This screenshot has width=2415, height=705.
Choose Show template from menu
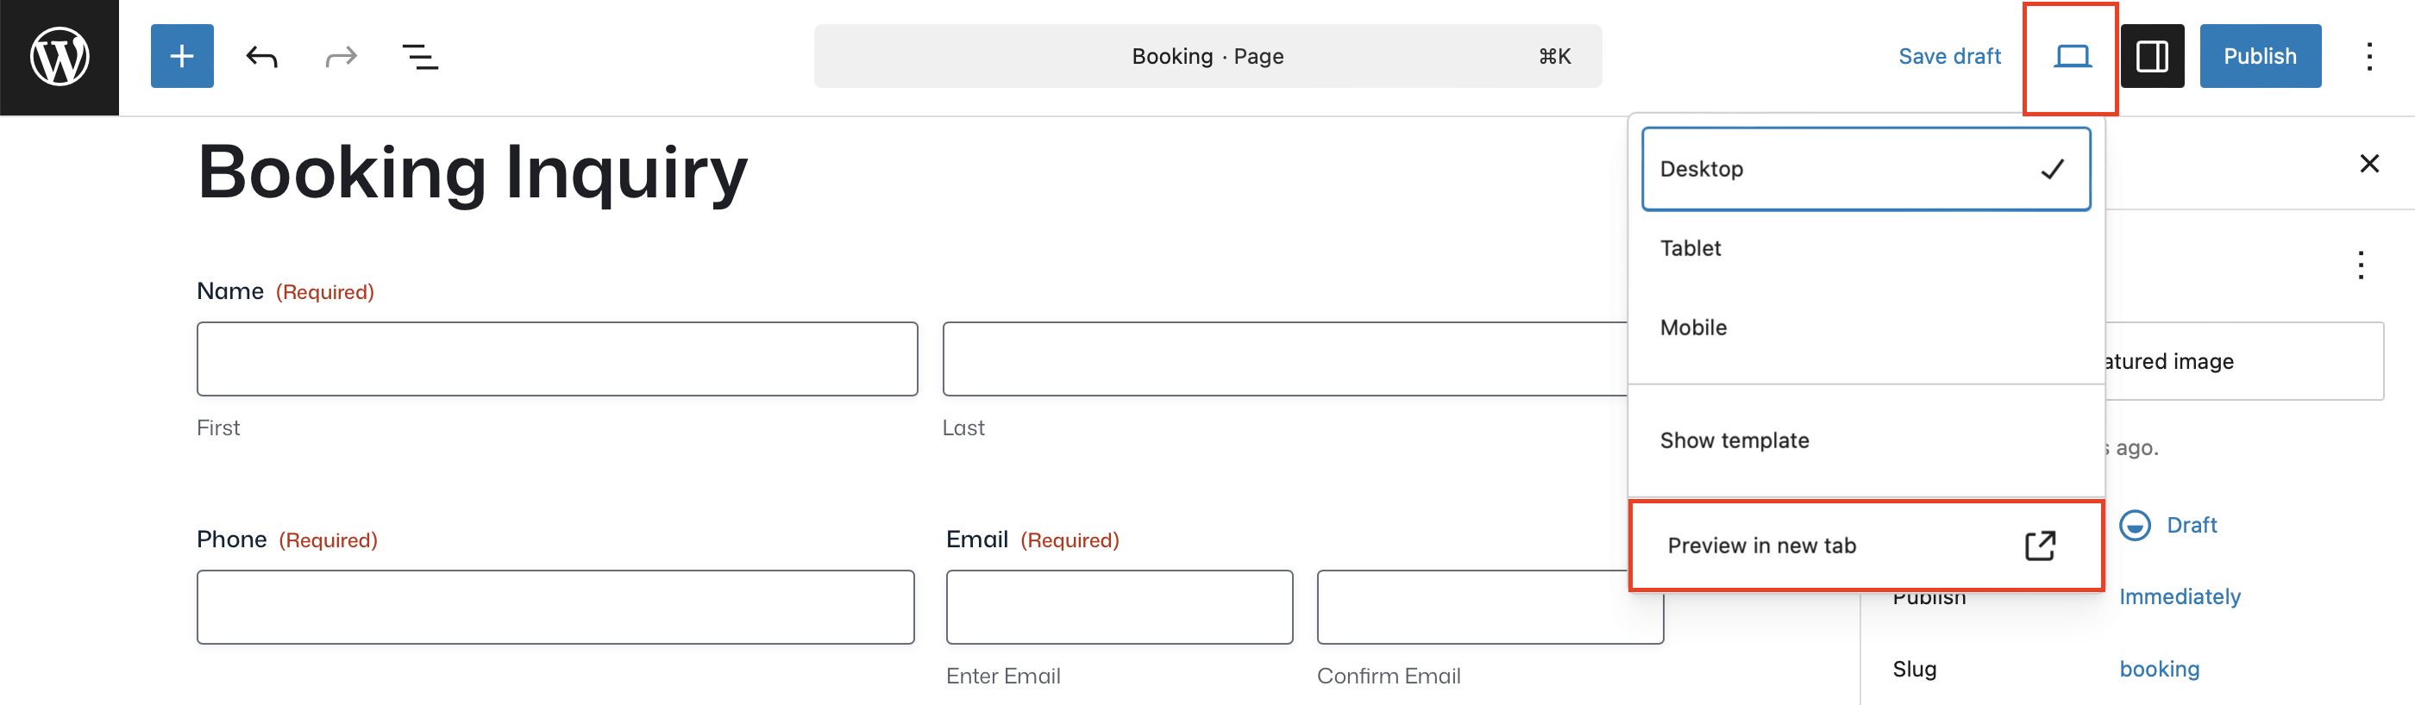[x=1866, y=440]
